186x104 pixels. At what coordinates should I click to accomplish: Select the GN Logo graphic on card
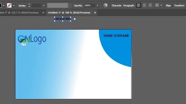click(x=32, y=40)
